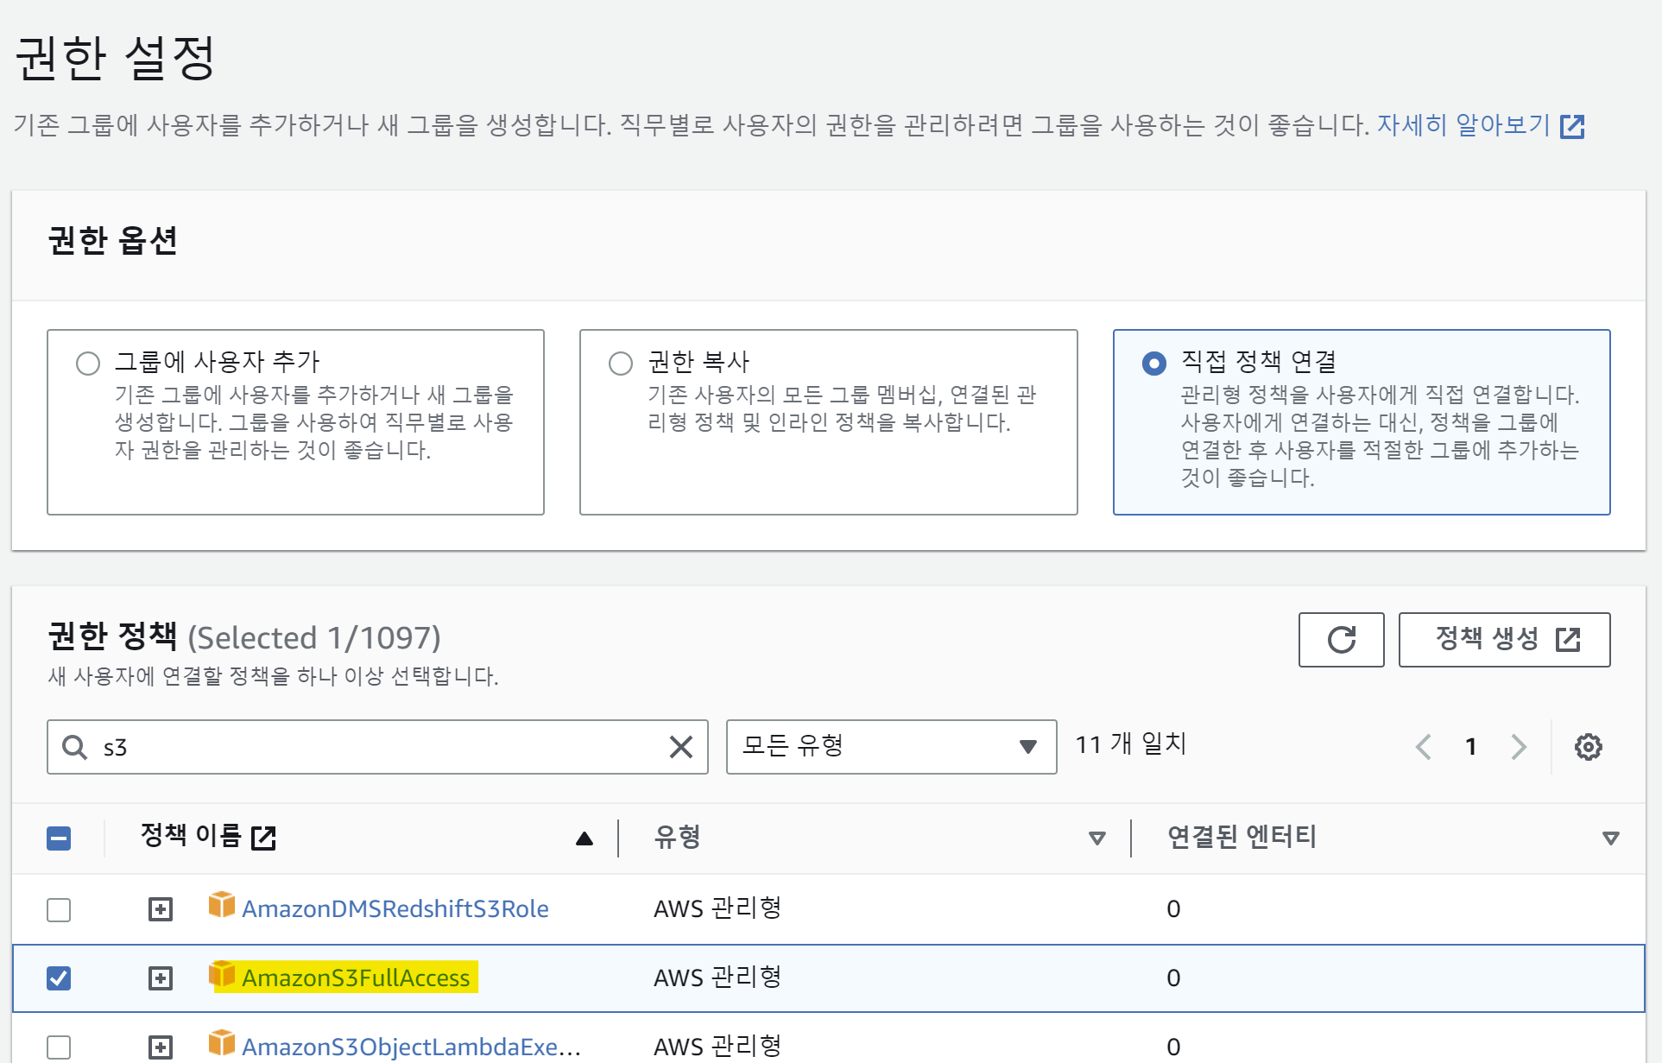Screen dimensions: 1662x1063
Task: Click external link icon after 자세히 알아보기
Action: pyautogui.click(x=1572, y=127)
